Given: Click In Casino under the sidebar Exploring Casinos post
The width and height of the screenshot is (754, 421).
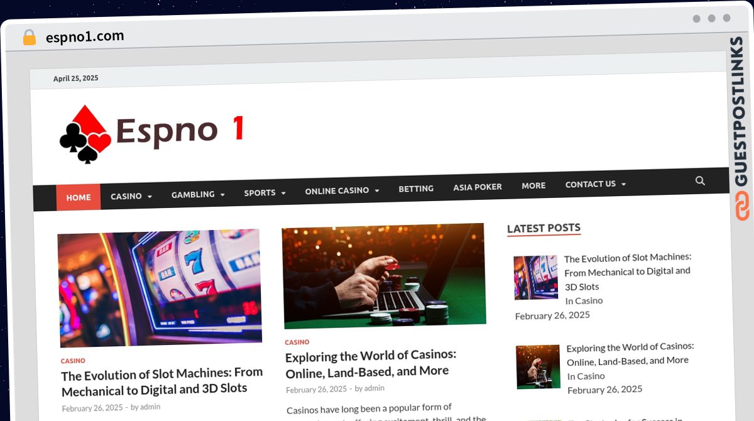Looking at the screenshot, I should click(x=586, y=376).
